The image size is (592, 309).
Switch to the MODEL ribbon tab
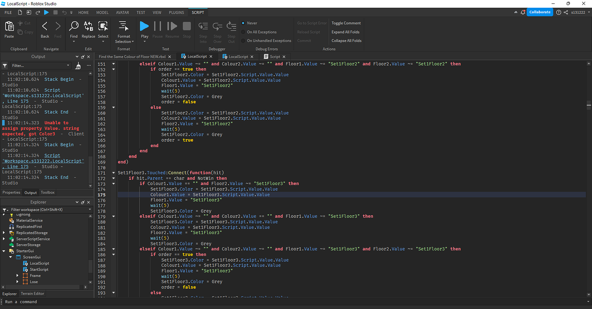click(102, 12)
